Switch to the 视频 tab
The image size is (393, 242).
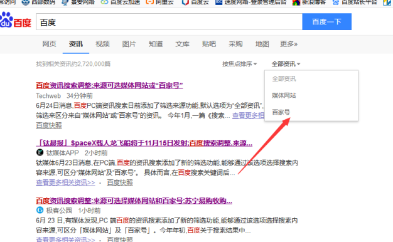(x=102, y=44)
